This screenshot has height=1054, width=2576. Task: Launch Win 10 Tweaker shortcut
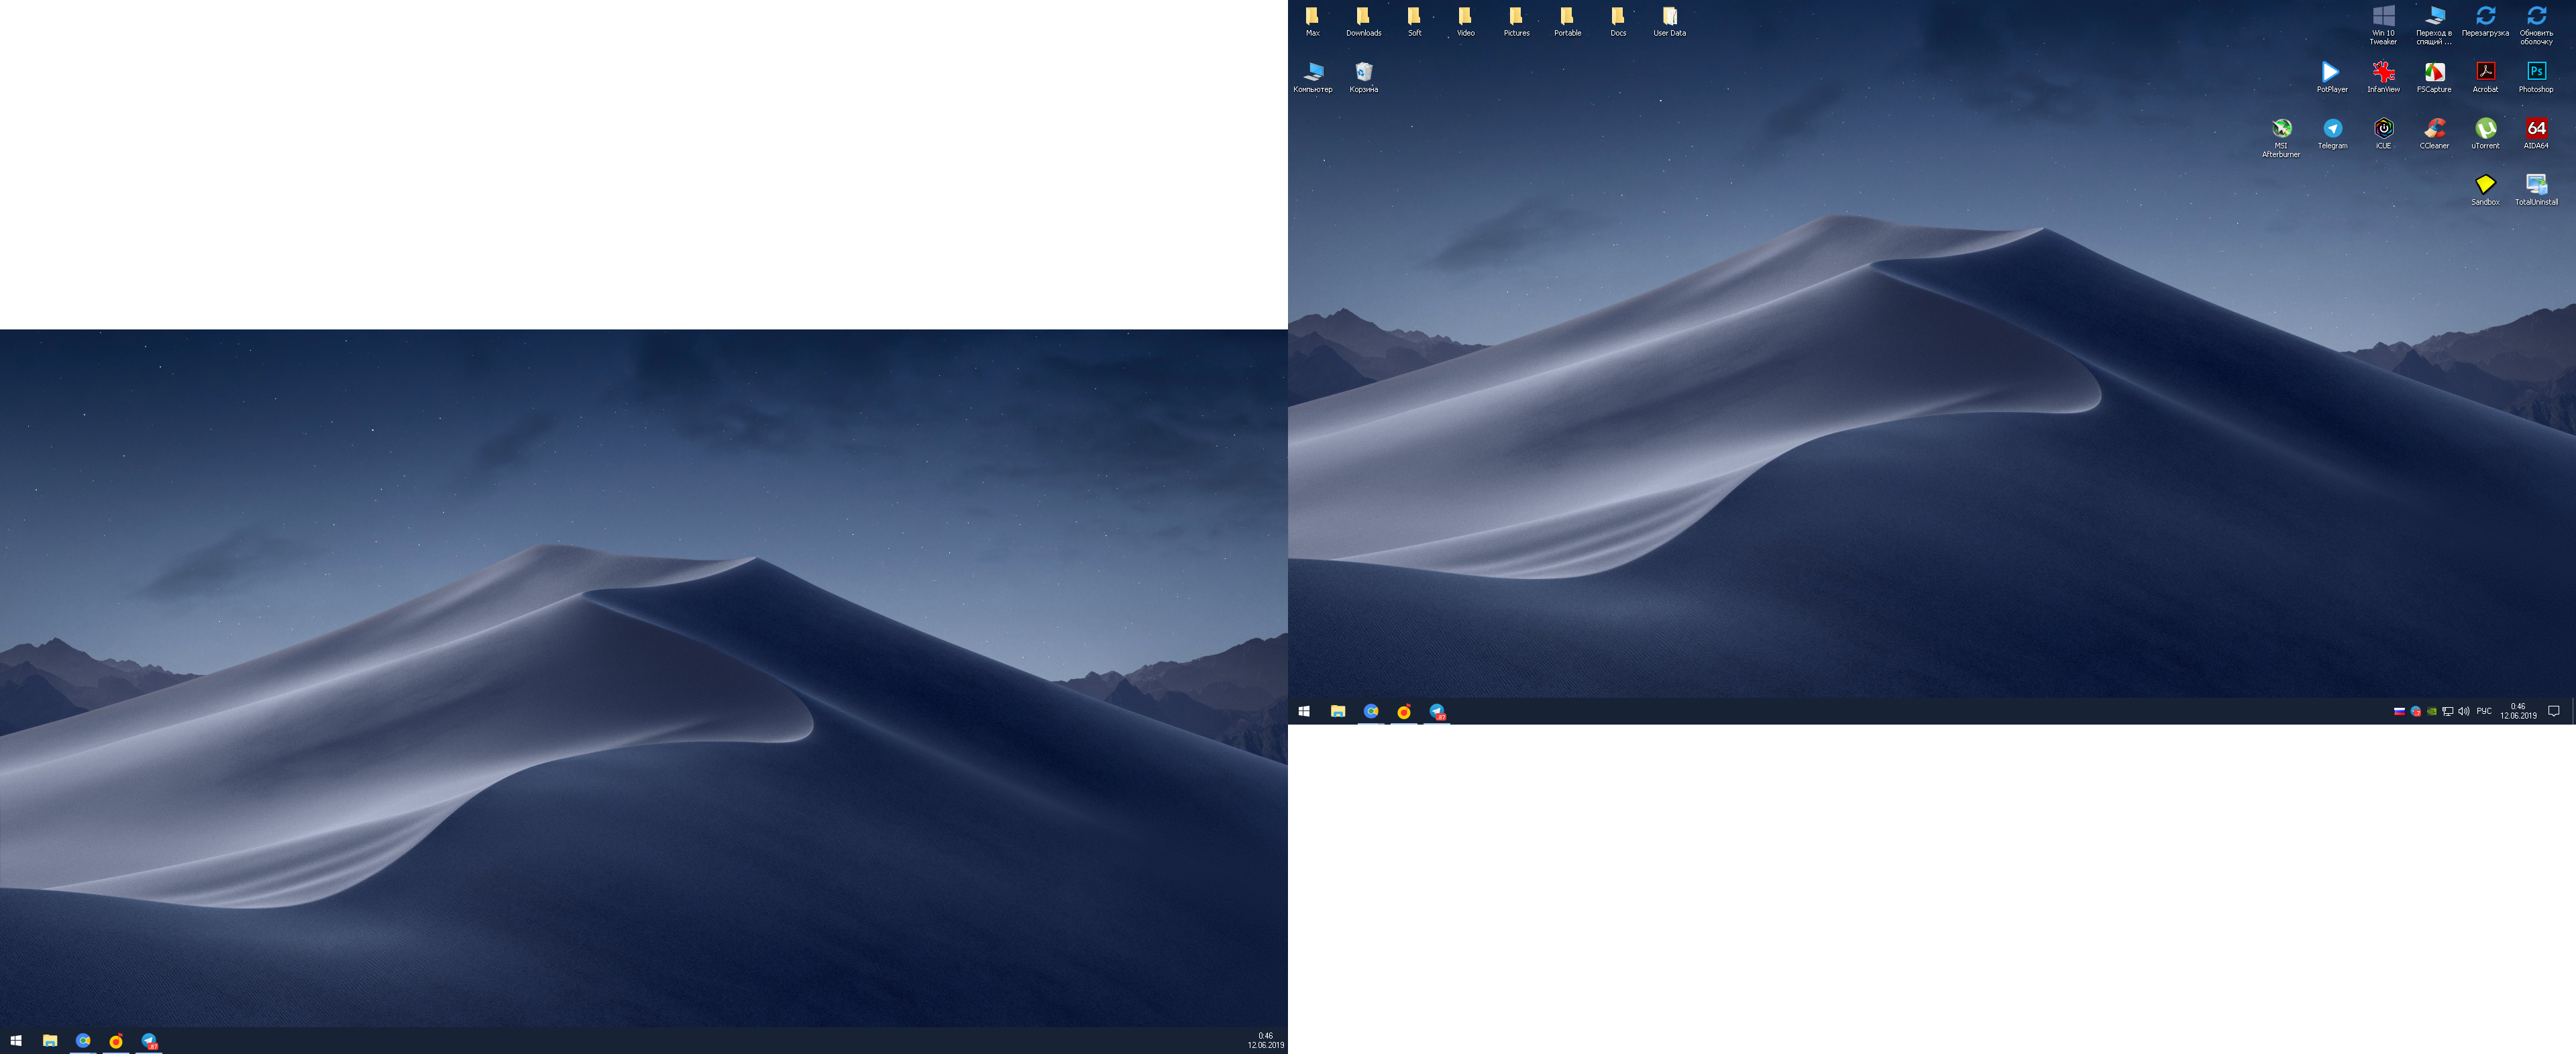point(2383,26)
